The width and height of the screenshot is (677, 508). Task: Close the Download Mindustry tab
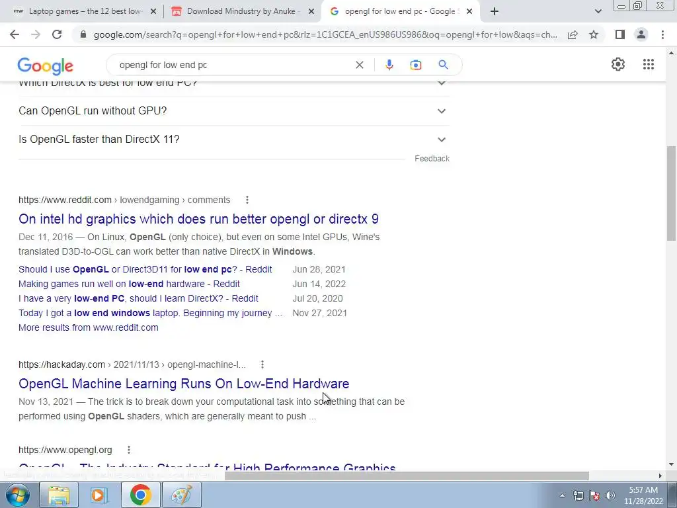tap(311, 12)
